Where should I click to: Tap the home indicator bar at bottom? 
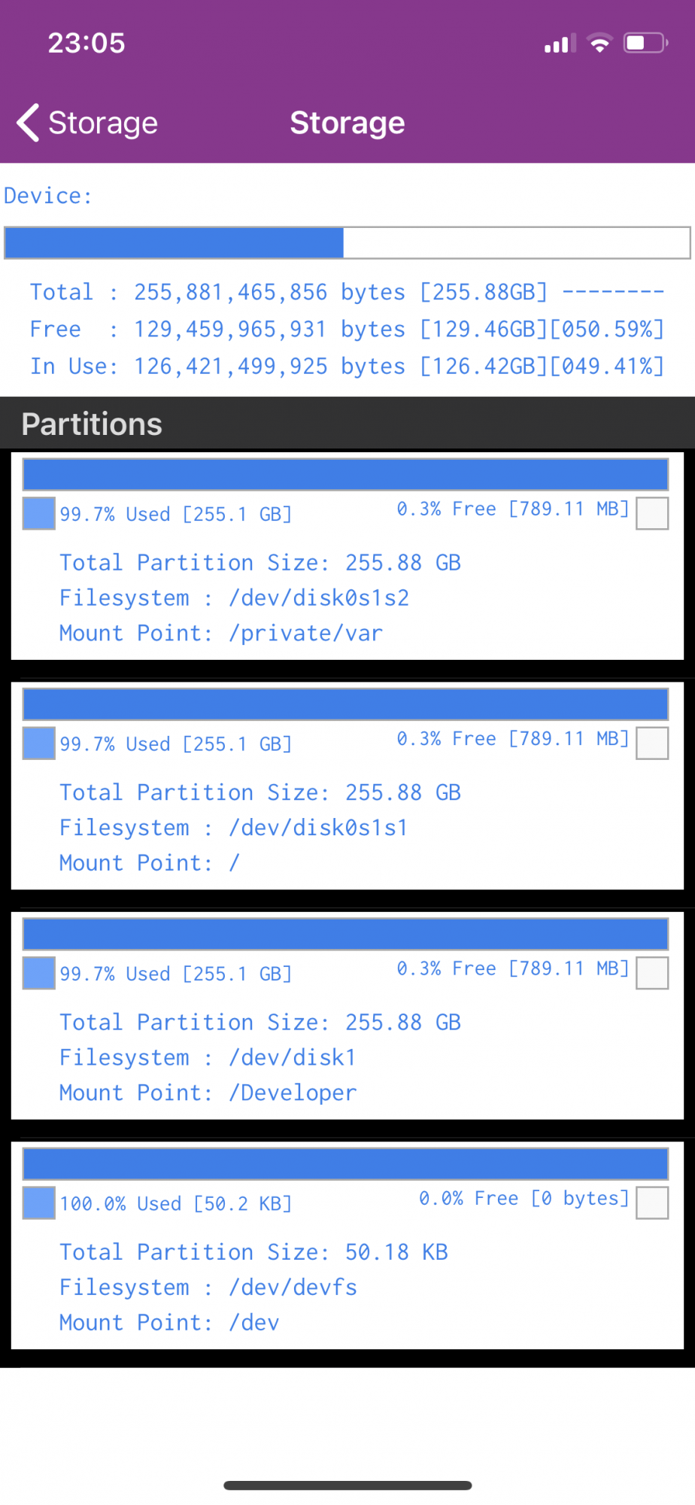point(347,1485)
